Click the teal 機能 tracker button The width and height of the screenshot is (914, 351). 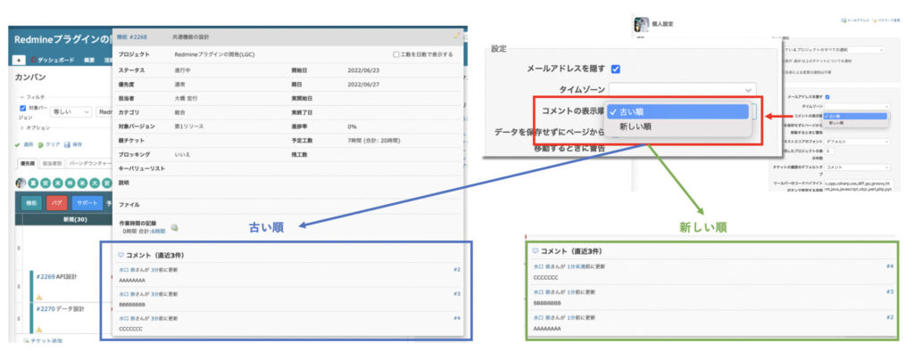click(30, 203)
